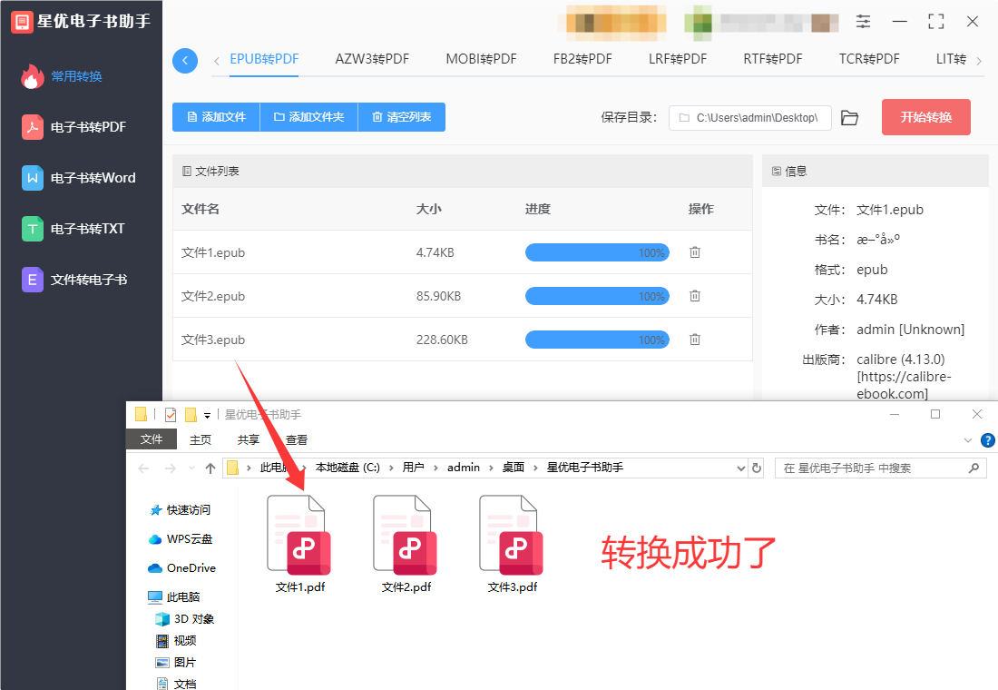The height and width of the screenshot is (690, 998).
Task: Select the 文件1.epub row name
Action: (x=213, y=253)
